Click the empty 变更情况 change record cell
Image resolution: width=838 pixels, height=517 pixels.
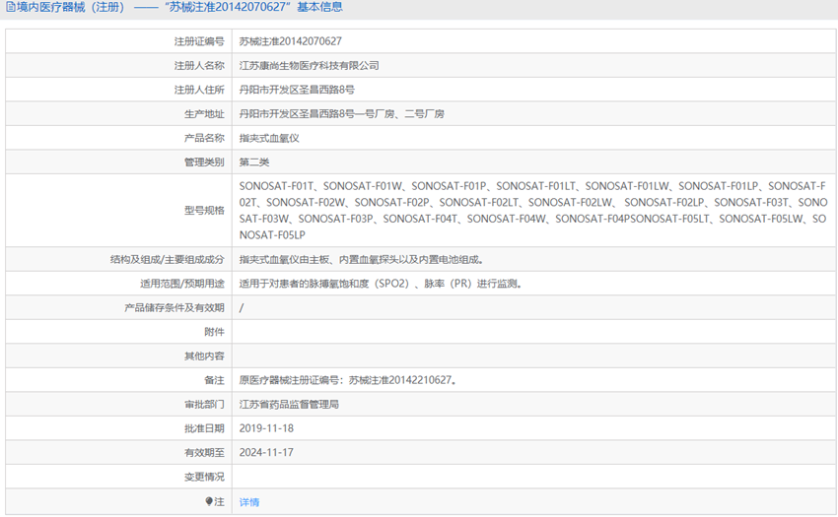point(534,477)
